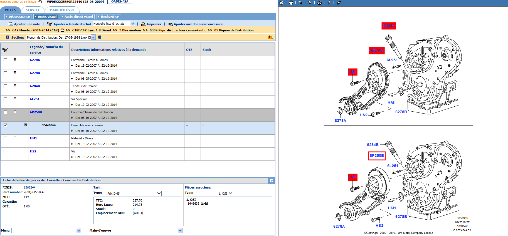Click the 6P250B callout in lower diagram
Viewport: 508px width, 236px height.
click(x=377, y=156)
